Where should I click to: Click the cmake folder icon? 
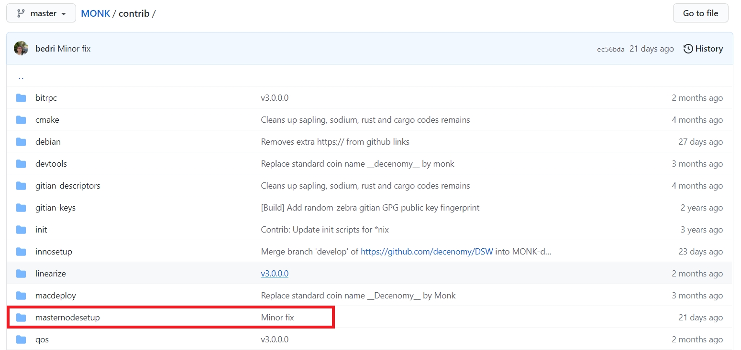[21, 120]
